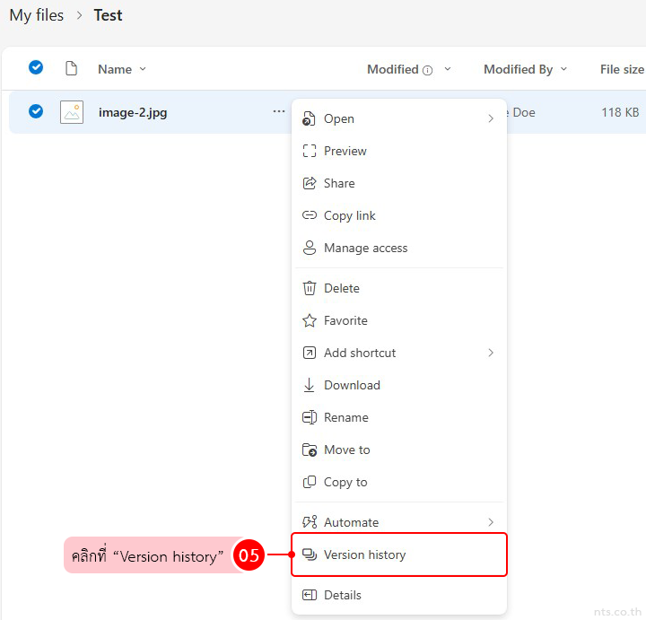Select Version history from context menu
646x620 pixels.
pyautogui.click(x=364, y=555)
